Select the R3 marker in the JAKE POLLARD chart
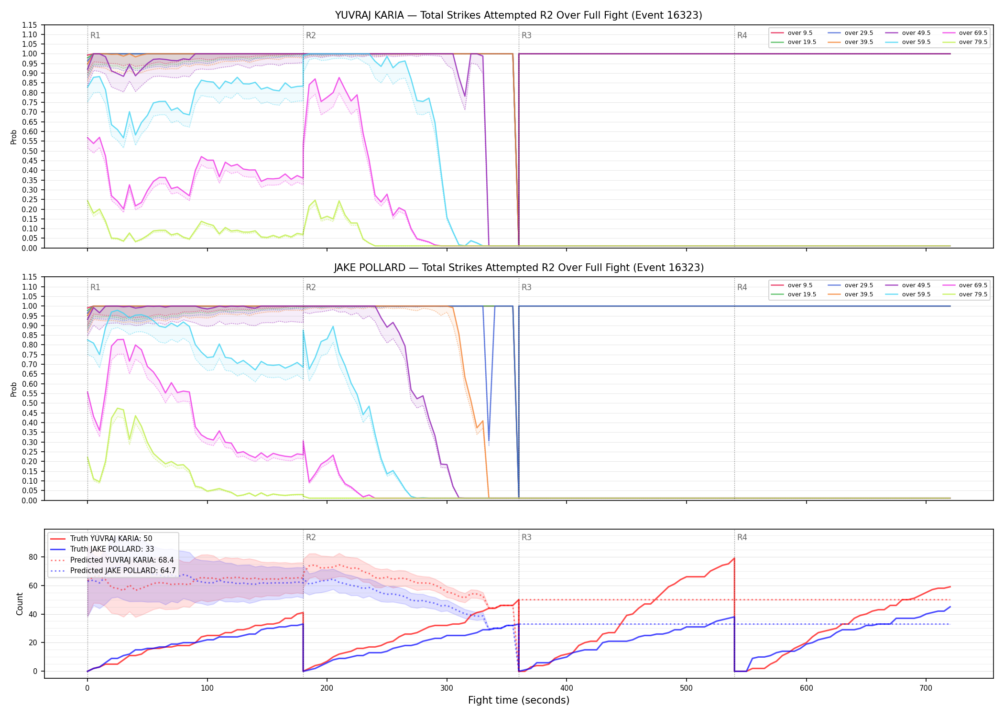 (x=526, y=287)
